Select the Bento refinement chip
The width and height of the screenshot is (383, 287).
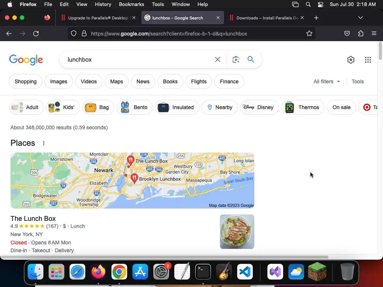coord(135,107)
